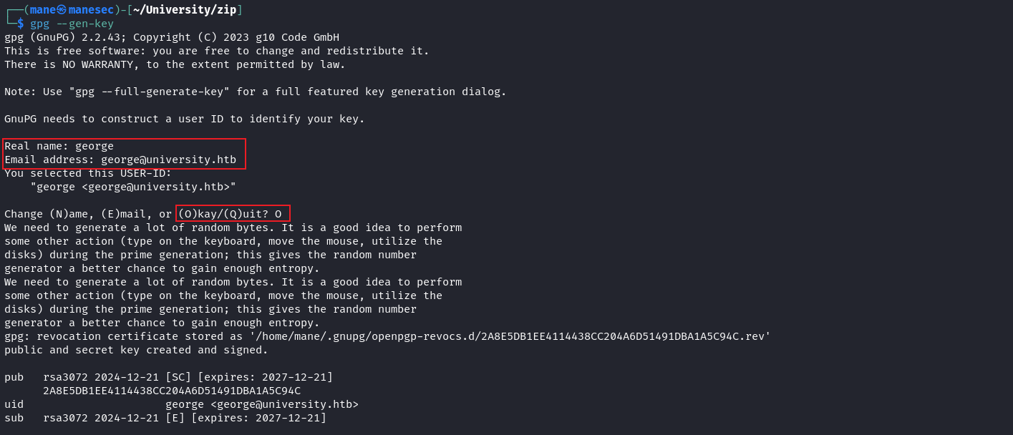The height and width of the screenshot is (435, 1013).
Task: Click the sub rsa3072 key line
Action: 165,418
